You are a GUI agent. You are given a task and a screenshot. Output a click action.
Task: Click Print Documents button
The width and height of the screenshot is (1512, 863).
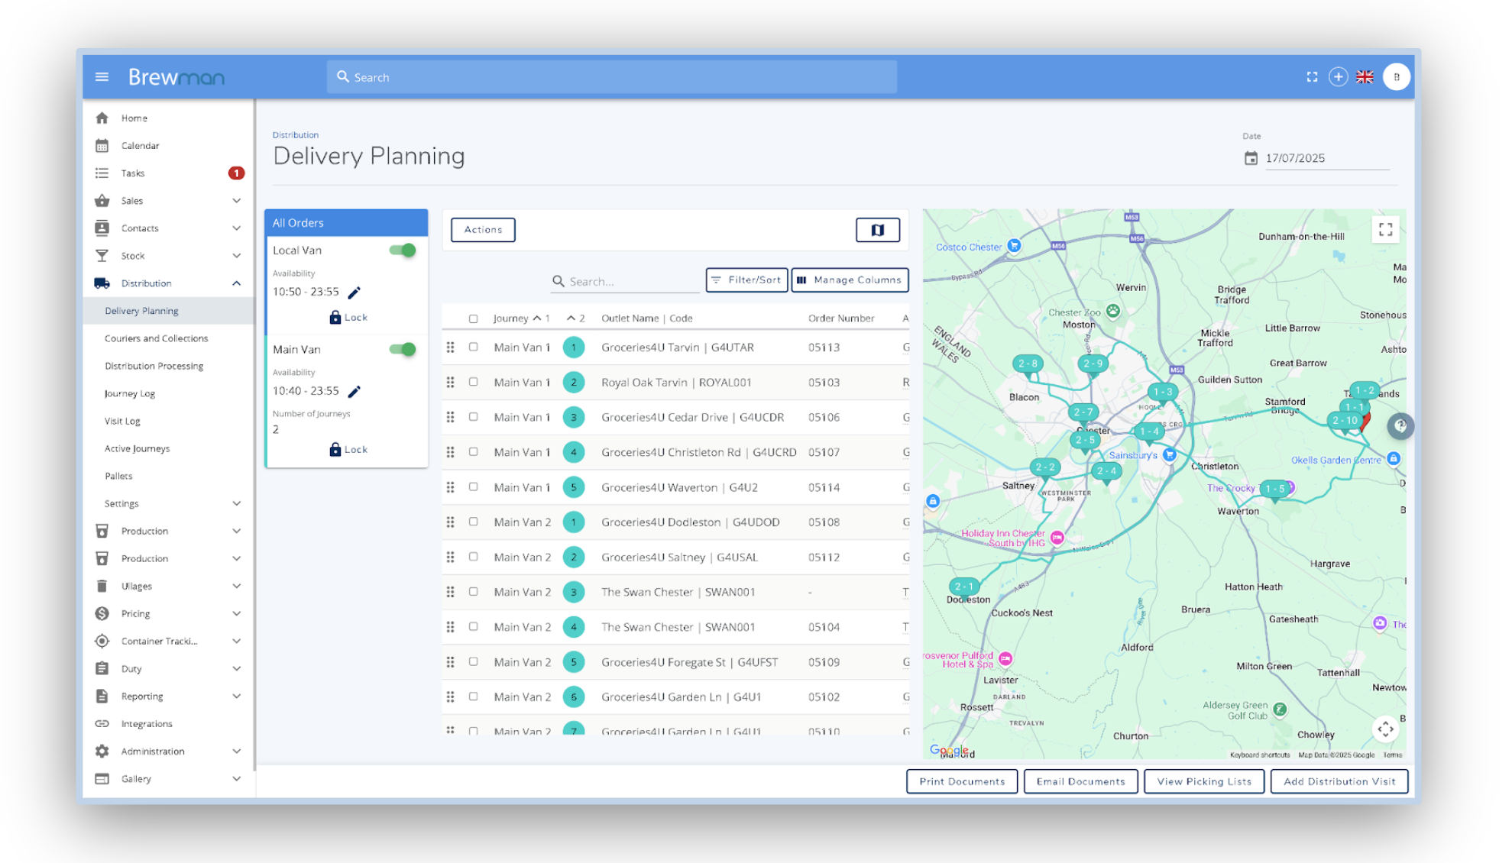click(962, 781)
